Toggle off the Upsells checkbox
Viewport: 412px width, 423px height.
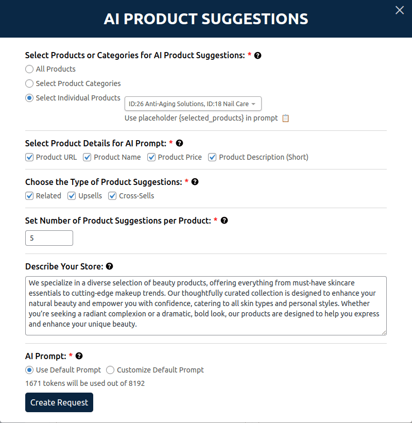tap(72, 196)
